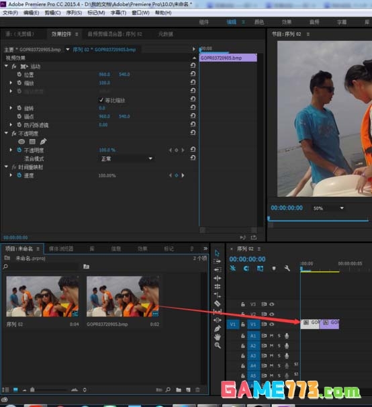Open 序列(S) menu
The height and width of the screenshot is (407, 372).
pyautogui.click(x=74, y=13)
